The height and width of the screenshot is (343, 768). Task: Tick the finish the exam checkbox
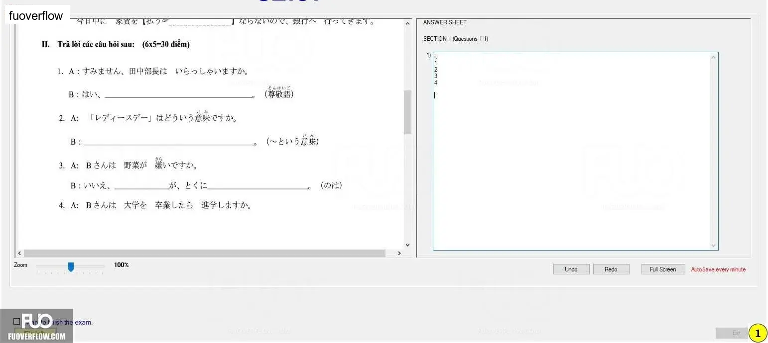(x=17, y=322)
